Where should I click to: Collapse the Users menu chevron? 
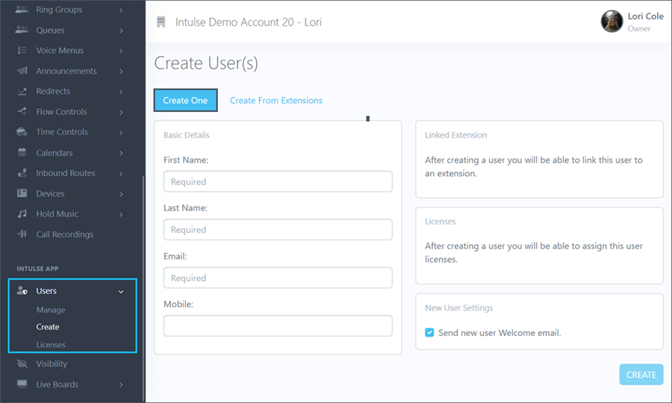(121, 292)
